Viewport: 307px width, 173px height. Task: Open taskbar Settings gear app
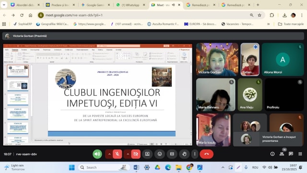coord(147,168)
